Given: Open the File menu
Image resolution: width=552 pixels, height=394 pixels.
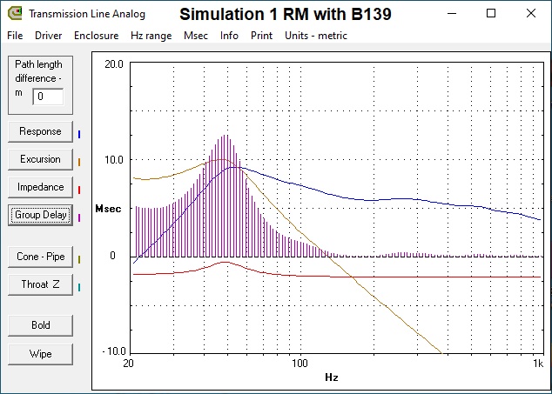Looking at the screenshot, I should (x=15, y=36).
